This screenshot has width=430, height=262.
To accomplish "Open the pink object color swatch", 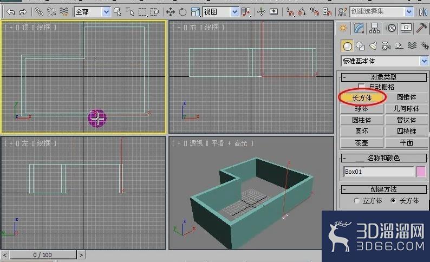I will tap(421, 172).
